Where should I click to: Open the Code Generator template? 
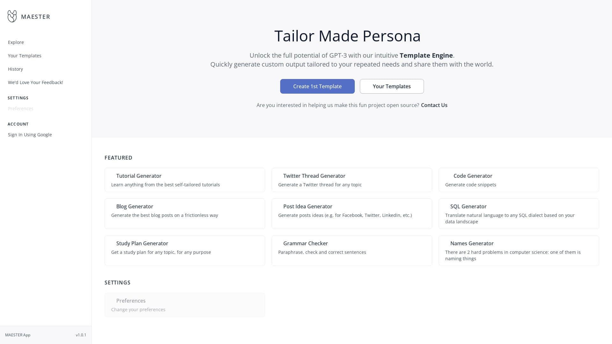click(x=519, y=180)
